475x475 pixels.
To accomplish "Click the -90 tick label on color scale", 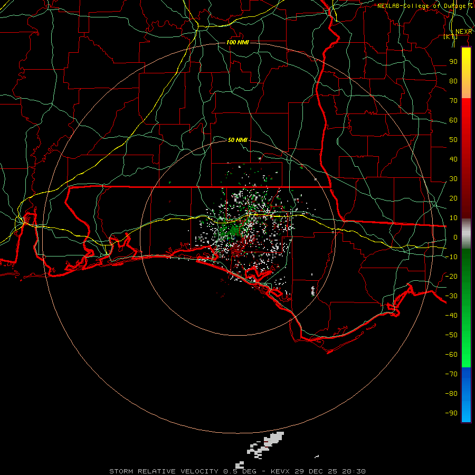I will [x=451, y=413].
